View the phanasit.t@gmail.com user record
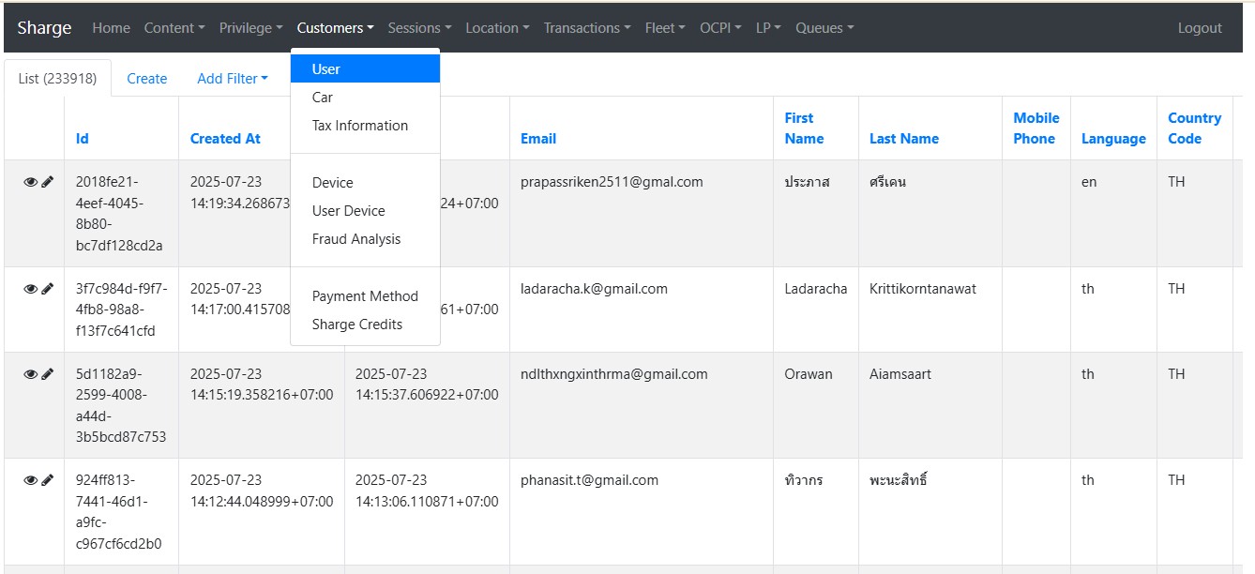This screenshot has height=574, width=1255. pos(30,481)
